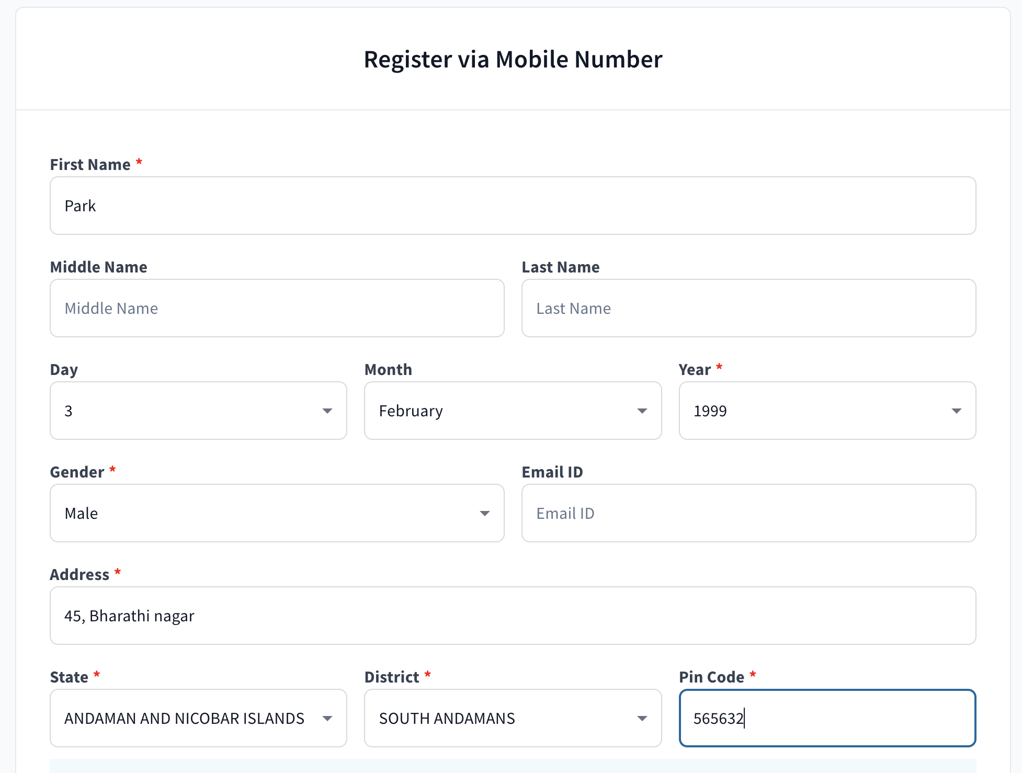The width and height of the screenshot is (1022, 773).
Task: Click the Gender field label
Action: pyautogui.click(x=77, y=472)
